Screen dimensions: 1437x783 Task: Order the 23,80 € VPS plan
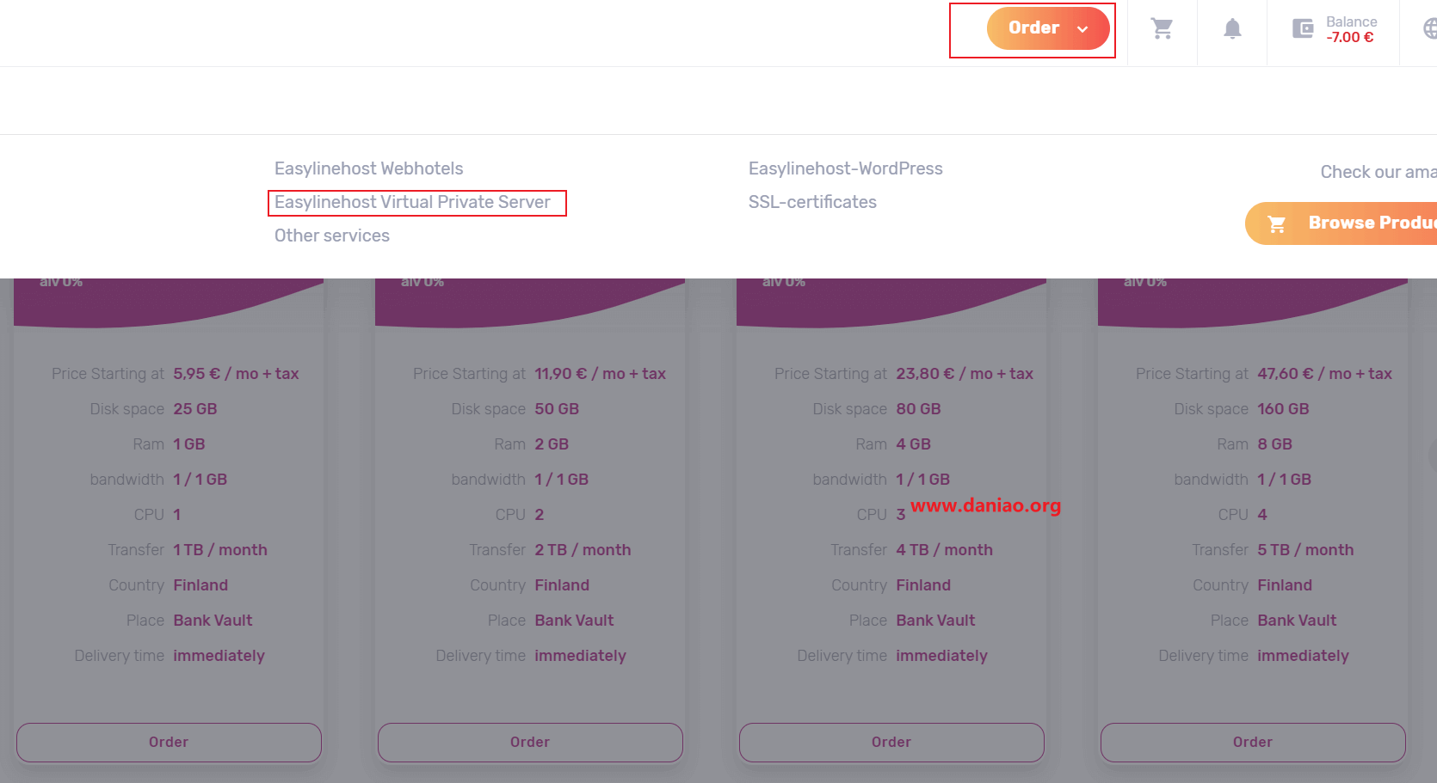(891, 742)
